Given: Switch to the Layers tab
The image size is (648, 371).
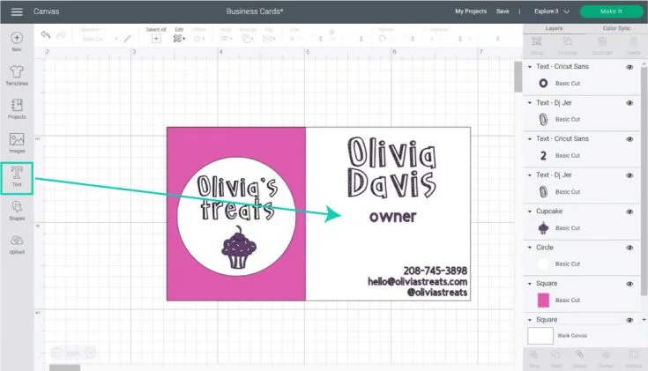Looking at the screenshot, I should click(554, 28).
